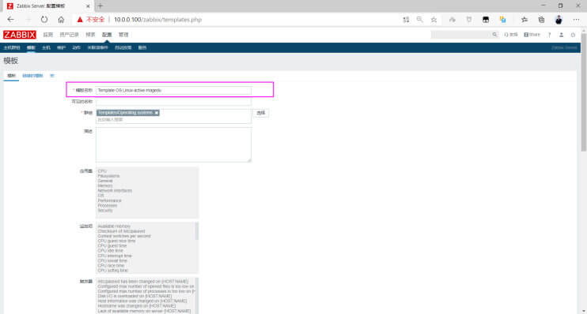This screenshot has height=314, width=587.
Task: Open the Zabbix Share link
Action: pyautogui.click(x=532, y=35)
